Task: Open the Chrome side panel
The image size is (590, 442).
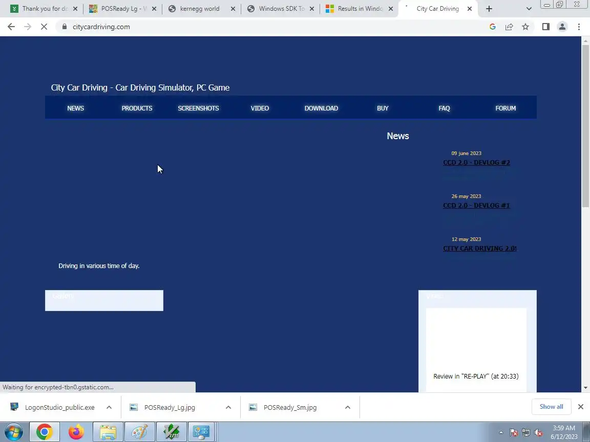Action: coord(546,27)
